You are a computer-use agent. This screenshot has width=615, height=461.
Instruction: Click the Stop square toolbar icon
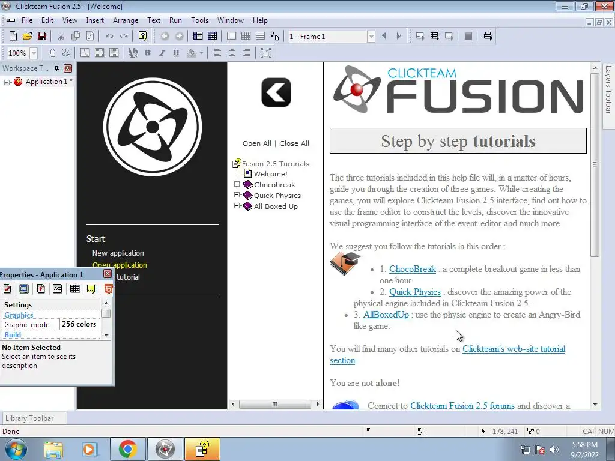point(468,36)
